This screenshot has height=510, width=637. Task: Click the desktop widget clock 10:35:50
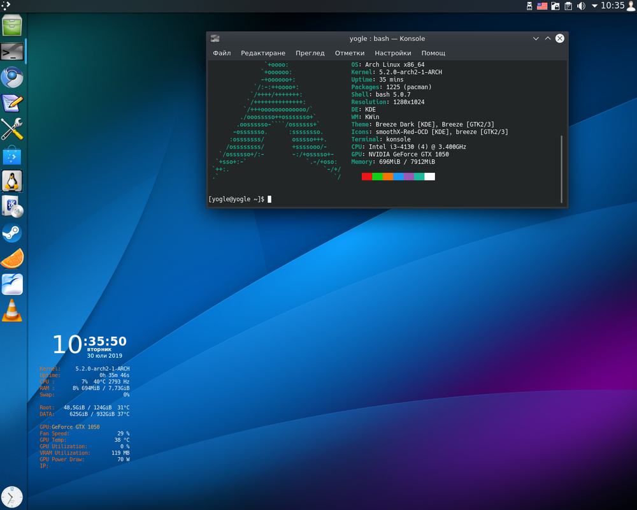coord(90,344)
